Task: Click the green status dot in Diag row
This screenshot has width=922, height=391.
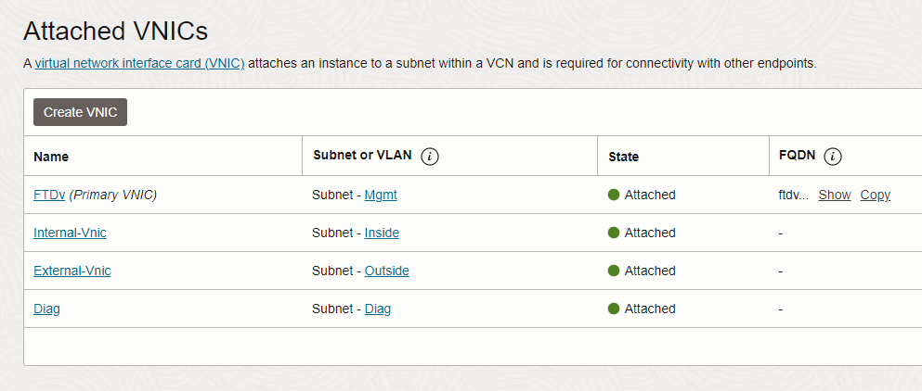Action: pyautogui.click(x=614, y=309)
